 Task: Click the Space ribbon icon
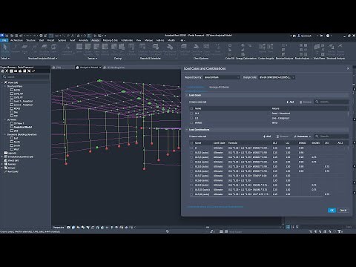coord(79,47)
